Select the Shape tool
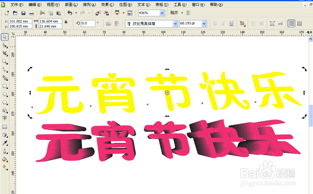 [5, 45]
